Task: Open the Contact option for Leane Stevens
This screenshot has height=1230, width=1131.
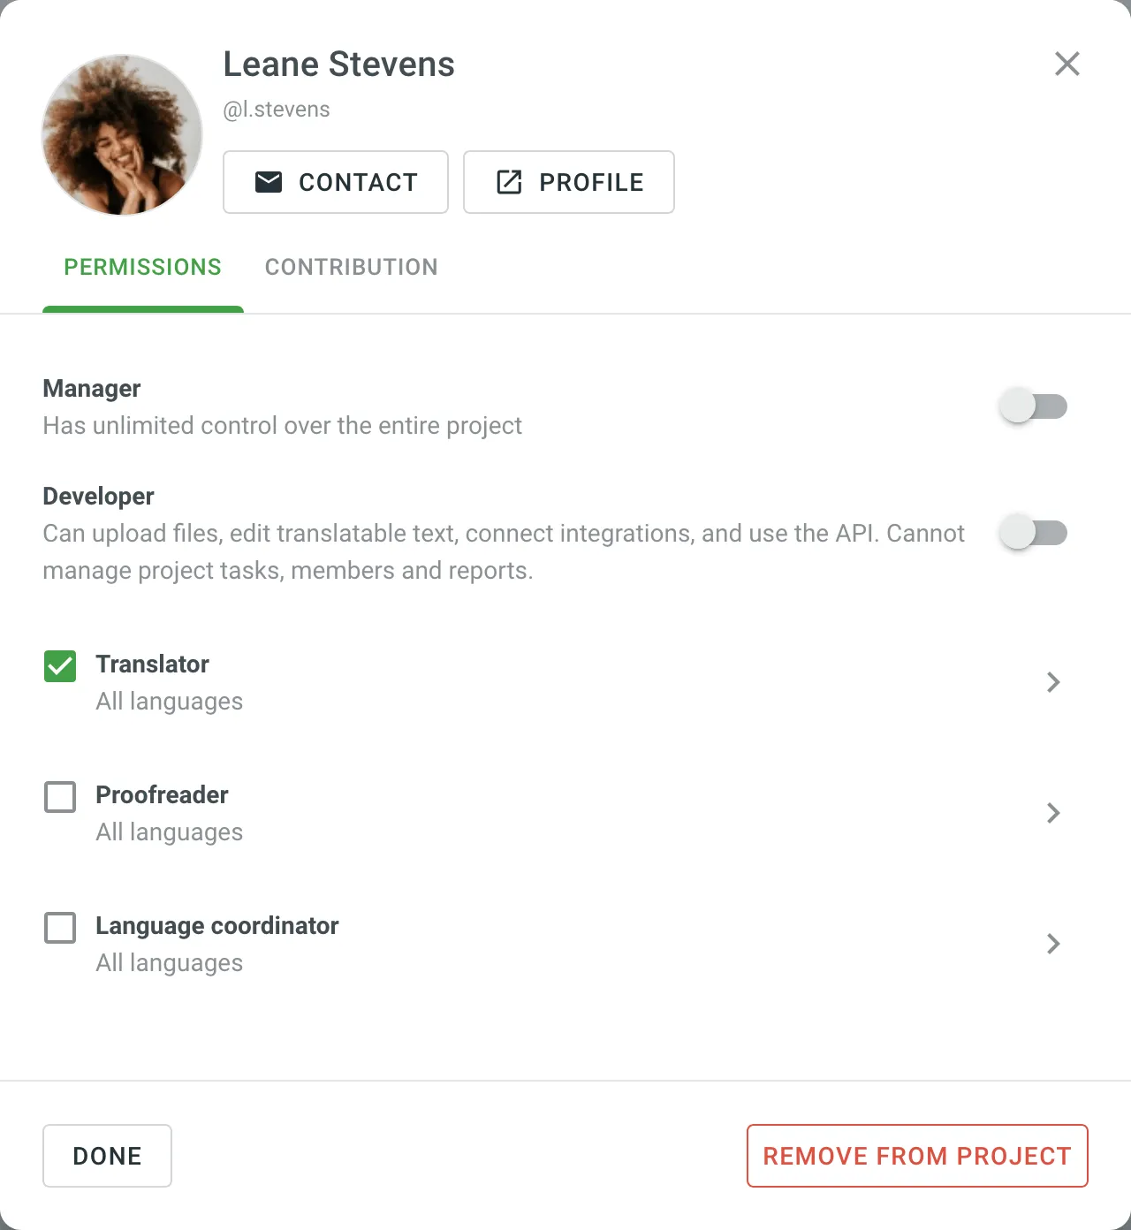Action: click(335, 182)
